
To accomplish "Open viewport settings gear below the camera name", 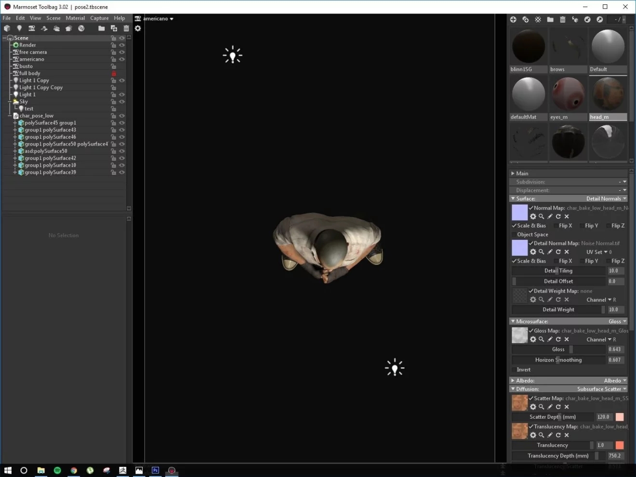I will 138,28.
